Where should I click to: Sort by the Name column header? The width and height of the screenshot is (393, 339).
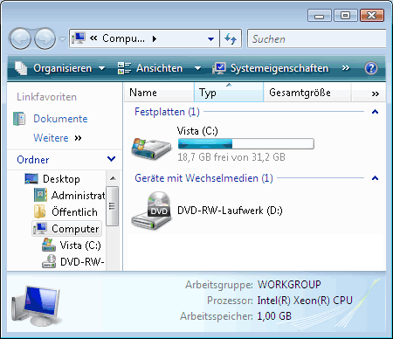(159, 93)
